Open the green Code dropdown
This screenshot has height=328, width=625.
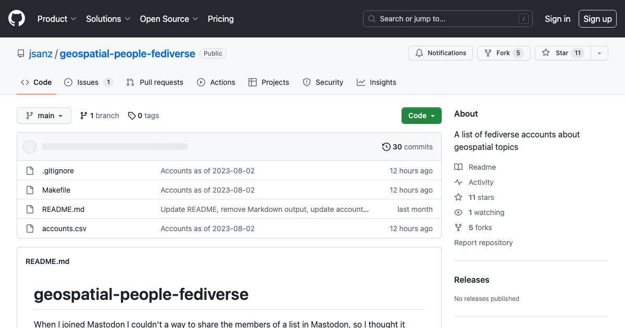tap(421, 115)
